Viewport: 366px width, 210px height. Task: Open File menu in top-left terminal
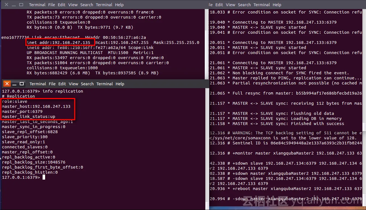[52, 5]
